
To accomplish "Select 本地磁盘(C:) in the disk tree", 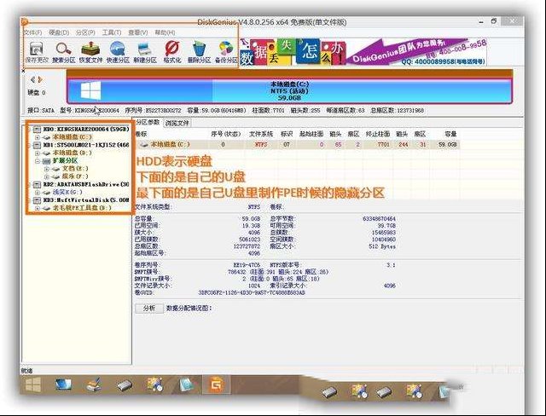I will 72,137.
